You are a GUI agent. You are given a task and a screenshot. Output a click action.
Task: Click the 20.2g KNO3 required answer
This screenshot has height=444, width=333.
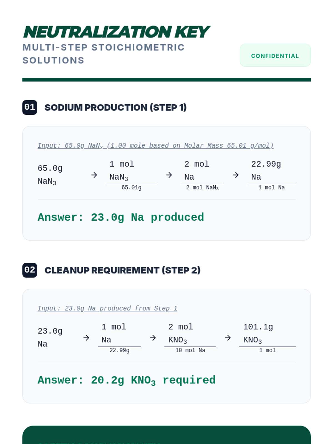click(x=127, y=380)
